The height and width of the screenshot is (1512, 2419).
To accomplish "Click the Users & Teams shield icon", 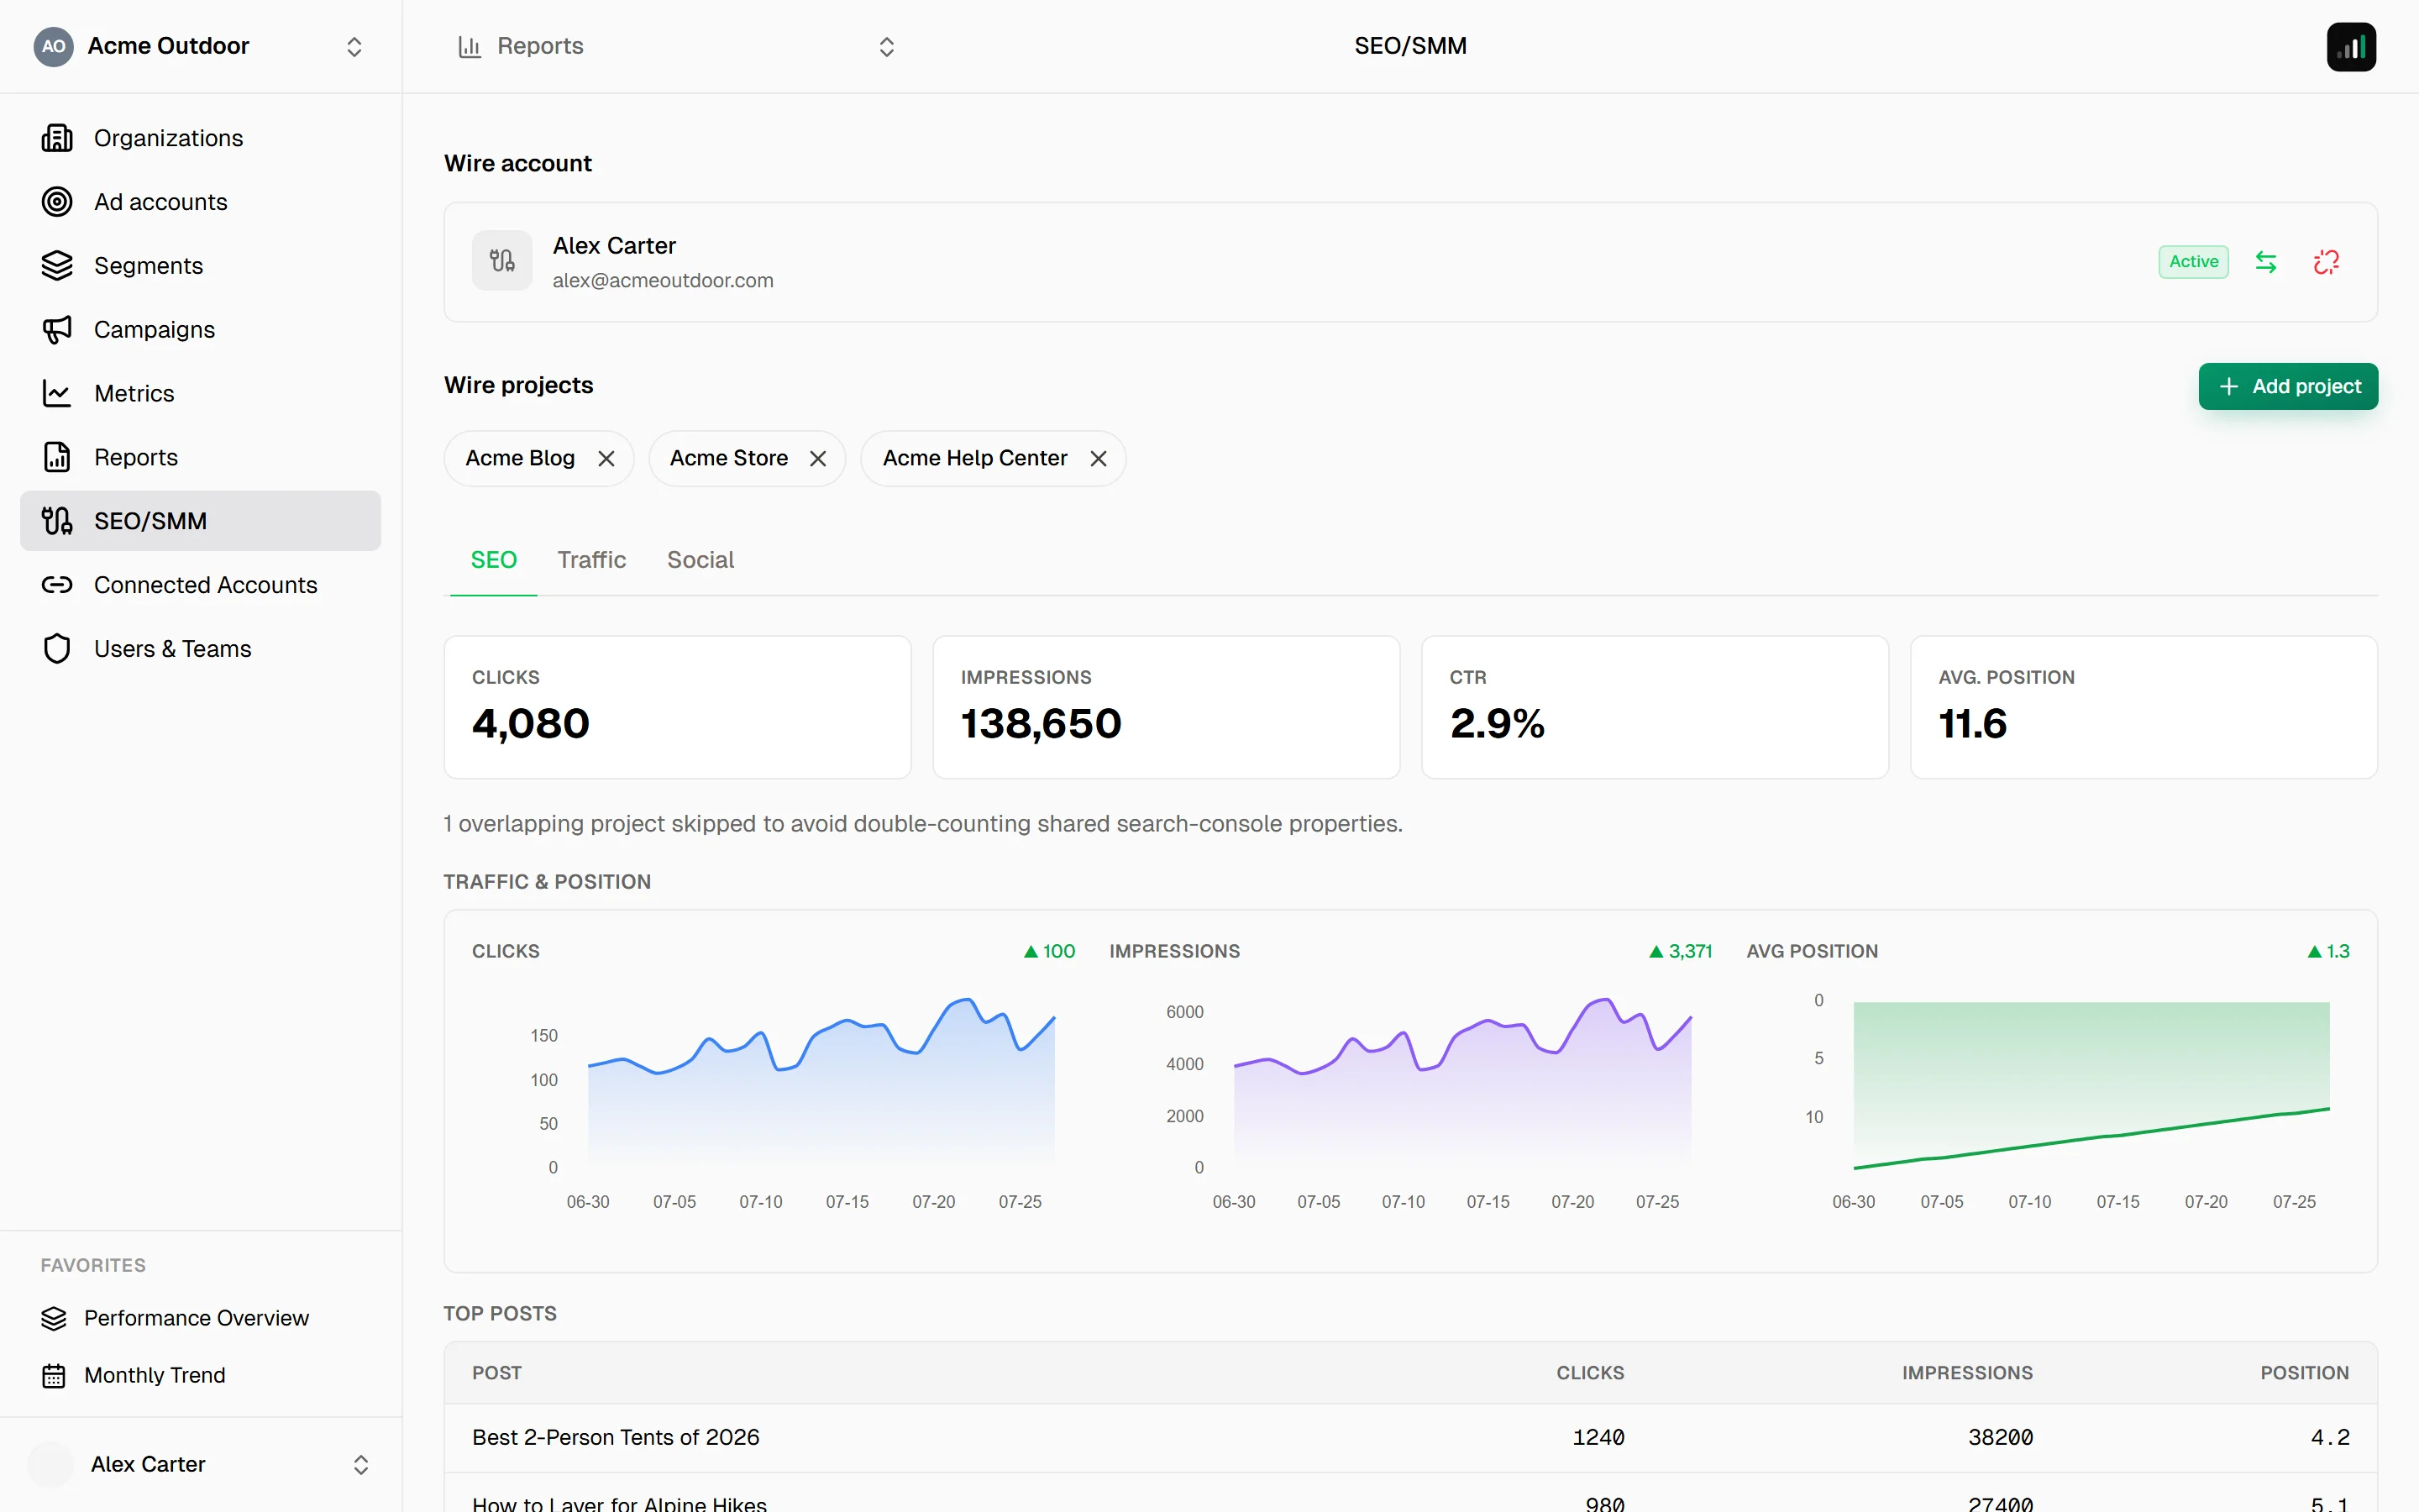I will (x=57, y=649).
